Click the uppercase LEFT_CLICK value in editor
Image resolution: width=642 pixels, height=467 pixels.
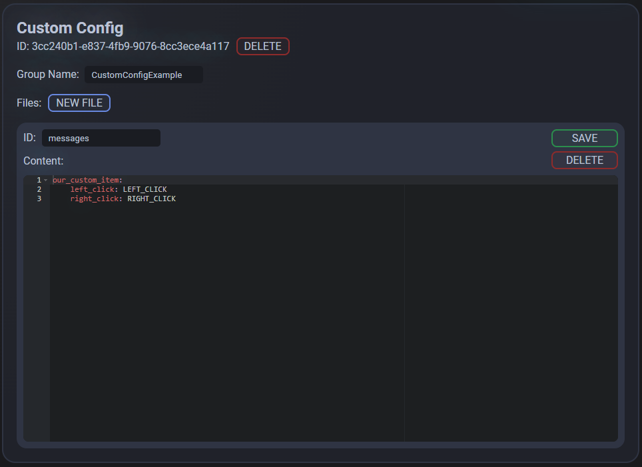[145, 189]
